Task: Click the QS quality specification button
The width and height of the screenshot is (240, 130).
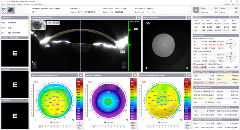Action: click(x=196, y=10)
